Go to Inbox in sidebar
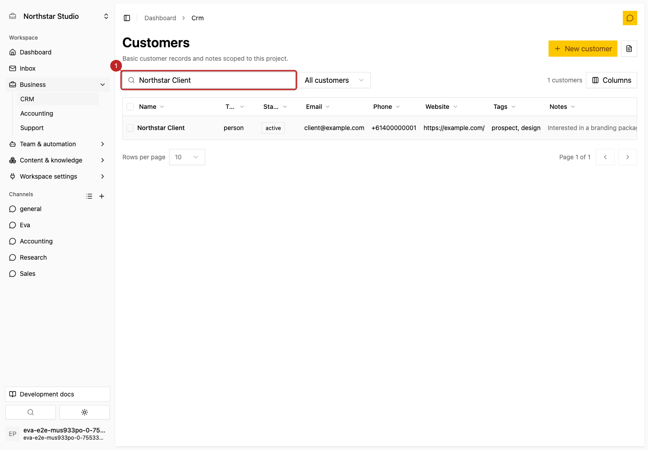 (x=58, y=68)
